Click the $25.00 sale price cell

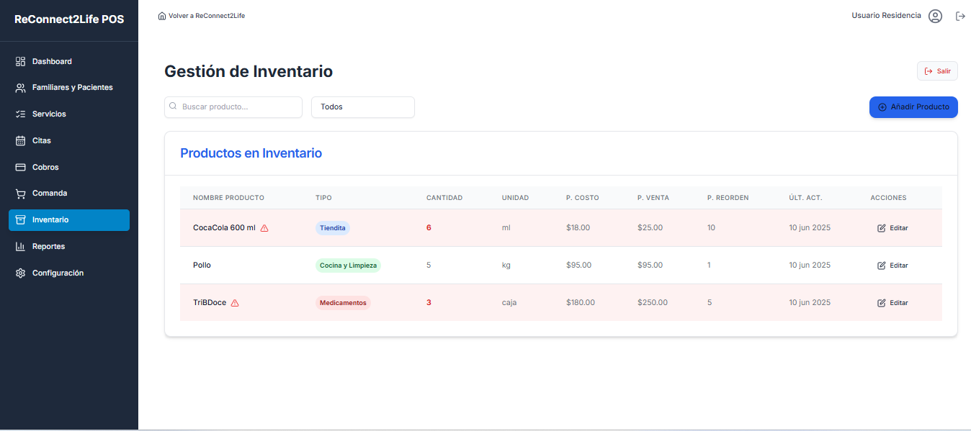coord(650,228)
